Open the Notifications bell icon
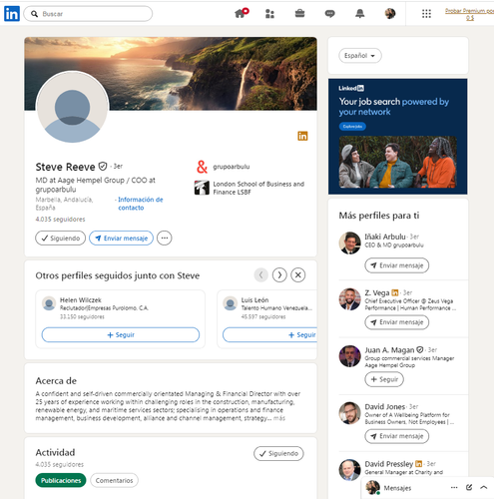The image size is (494, 499). point(359,14)
